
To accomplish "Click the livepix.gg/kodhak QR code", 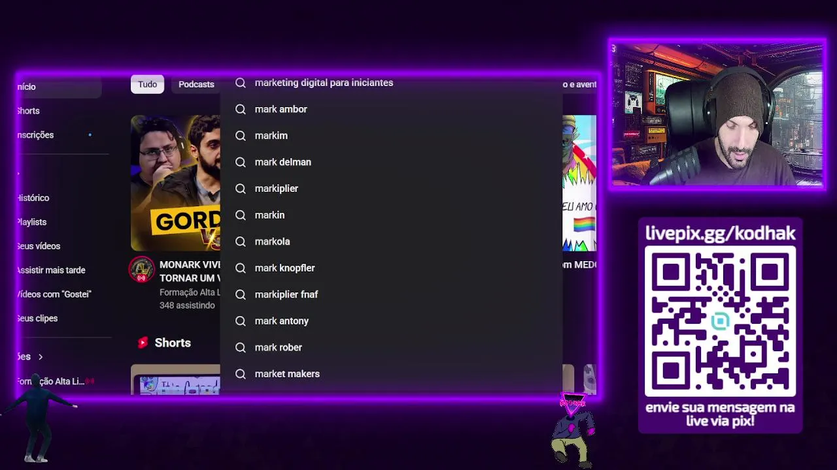I will (x=720, y=321).
